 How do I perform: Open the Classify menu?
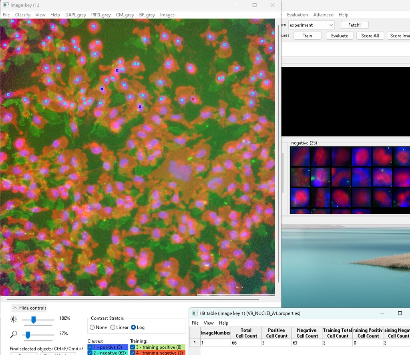pos(23,14)
